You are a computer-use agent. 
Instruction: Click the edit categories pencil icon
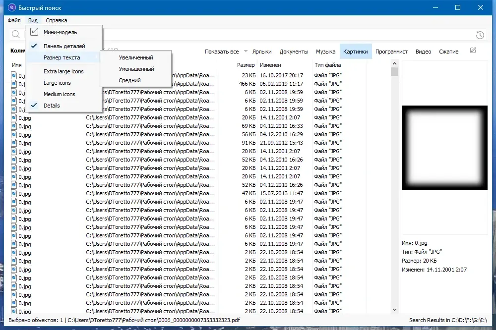(x=473, y=51)
